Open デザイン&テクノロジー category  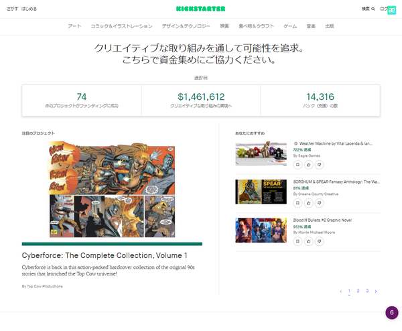coord(186,26)
